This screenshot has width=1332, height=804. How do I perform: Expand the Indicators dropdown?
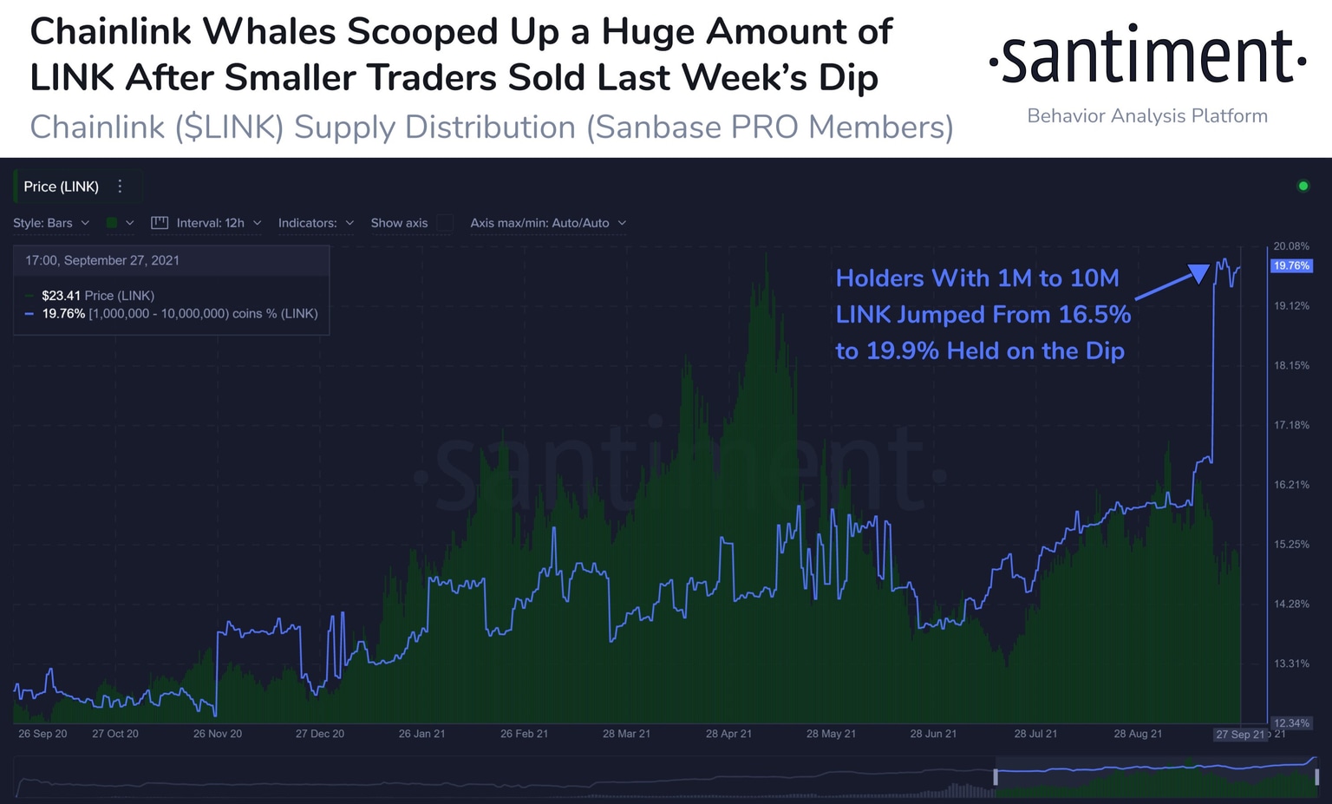[316, 223]
